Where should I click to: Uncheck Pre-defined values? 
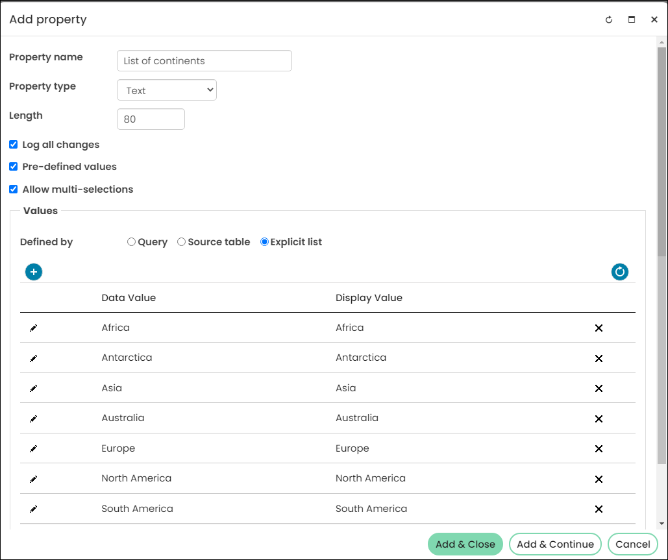pos(13,167)
